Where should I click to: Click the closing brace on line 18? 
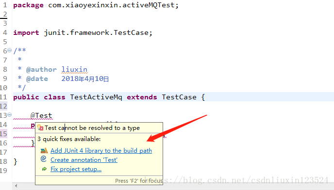click(x=15, y=162)
